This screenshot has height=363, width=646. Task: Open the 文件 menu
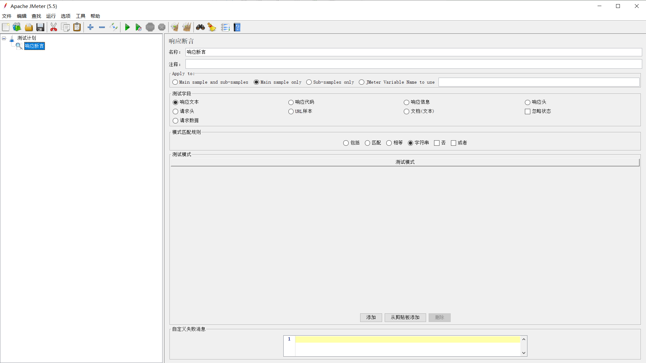tap(7, 16)
